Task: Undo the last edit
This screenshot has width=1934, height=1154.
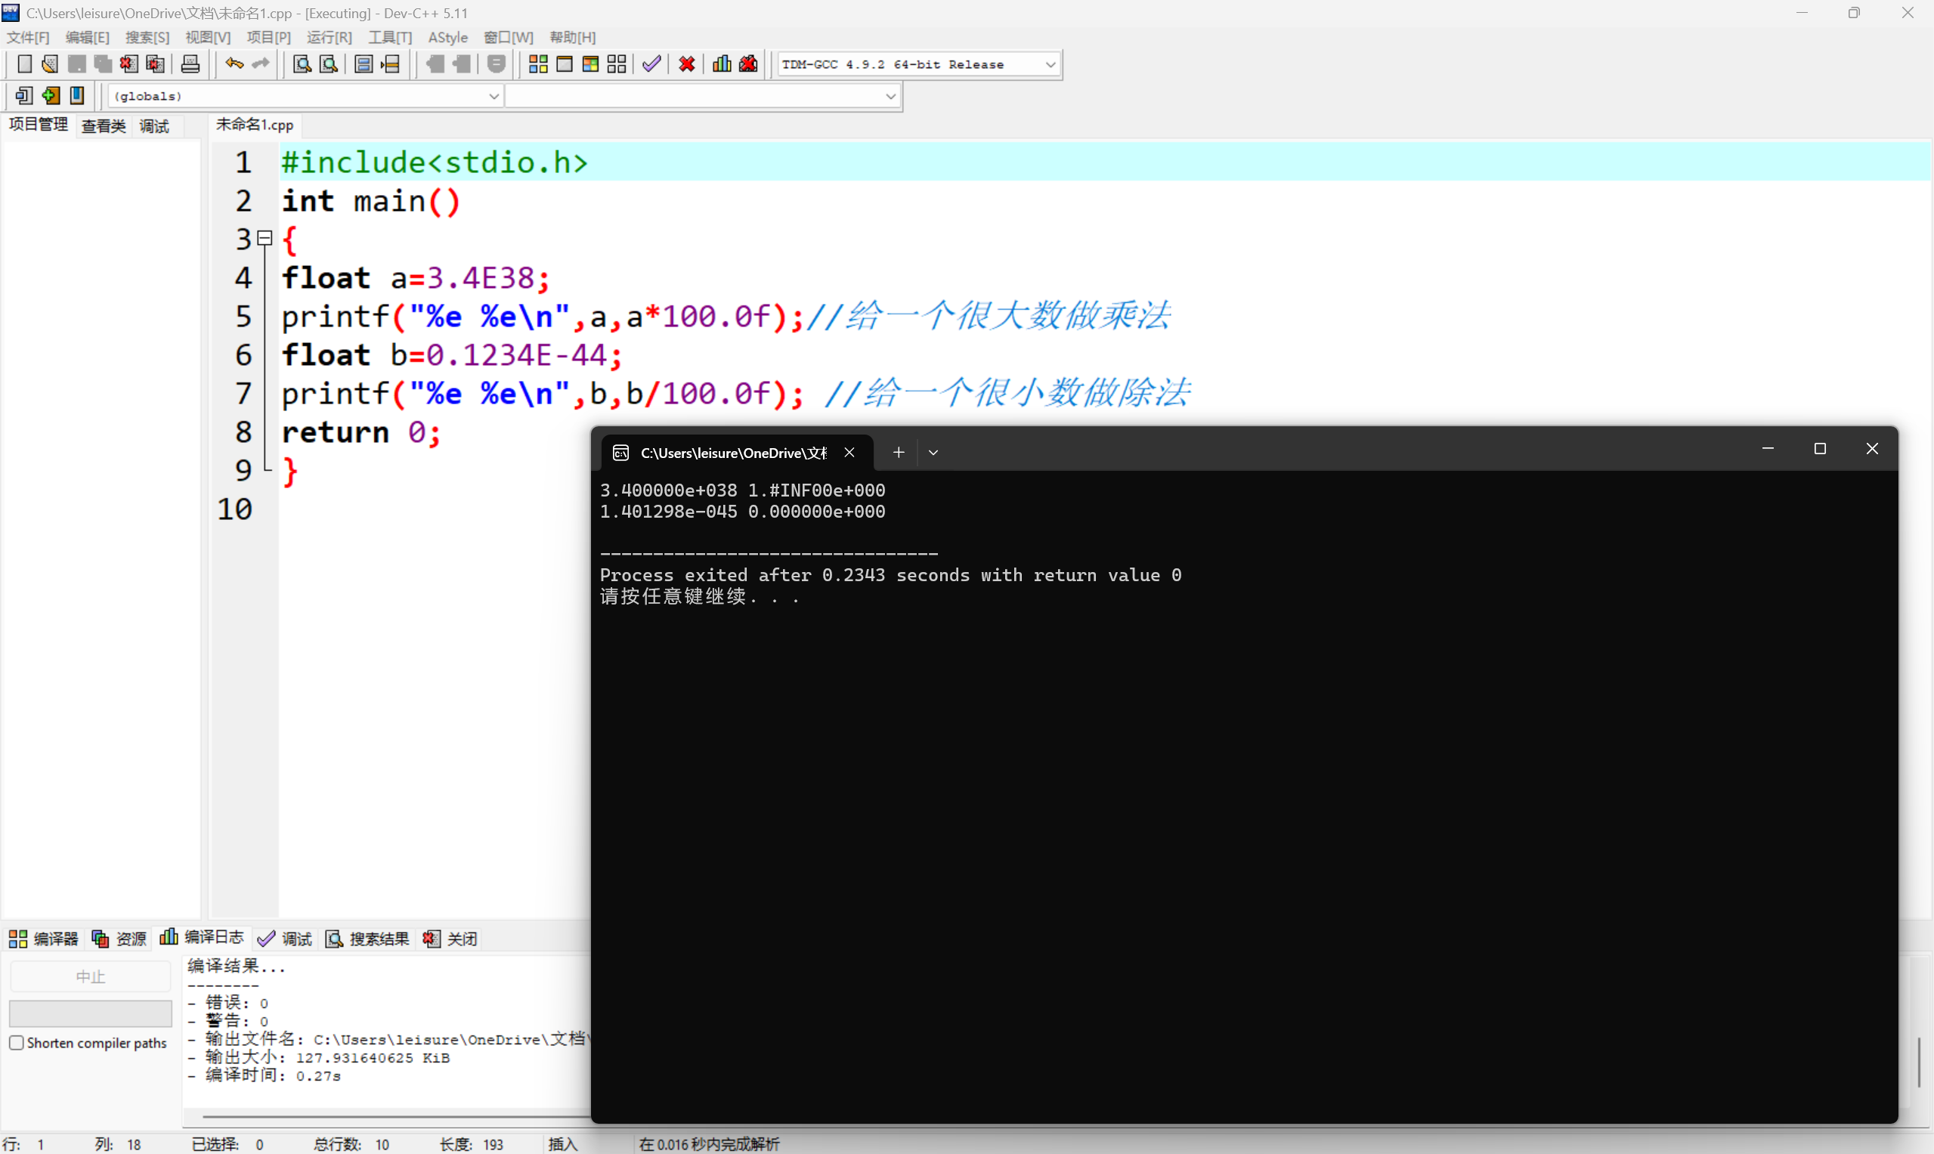Action: click(233, 63)
